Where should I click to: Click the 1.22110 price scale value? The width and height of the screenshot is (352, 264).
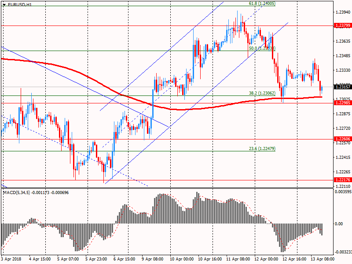[343, 186]
